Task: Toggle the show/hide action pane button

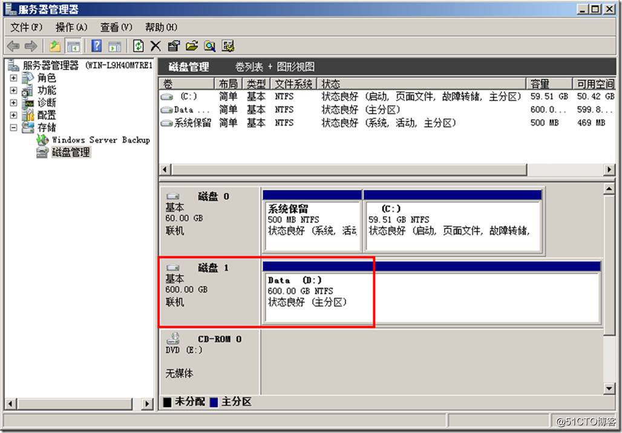Action: click(114, 46)
